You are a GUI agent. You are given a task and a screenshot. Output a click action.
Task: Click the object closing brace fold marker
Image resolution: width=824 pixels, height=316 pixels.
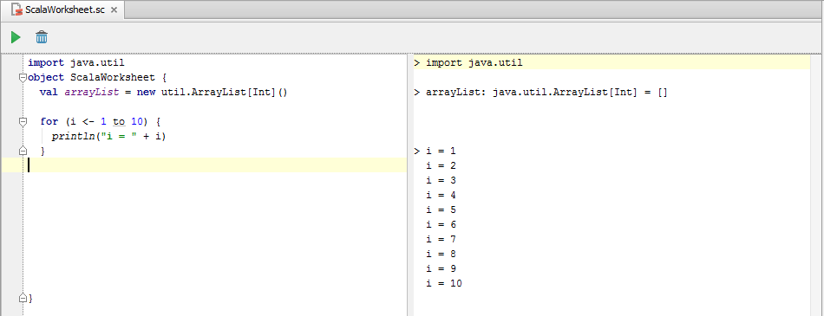pyautogui.click(x=23, y=298)
